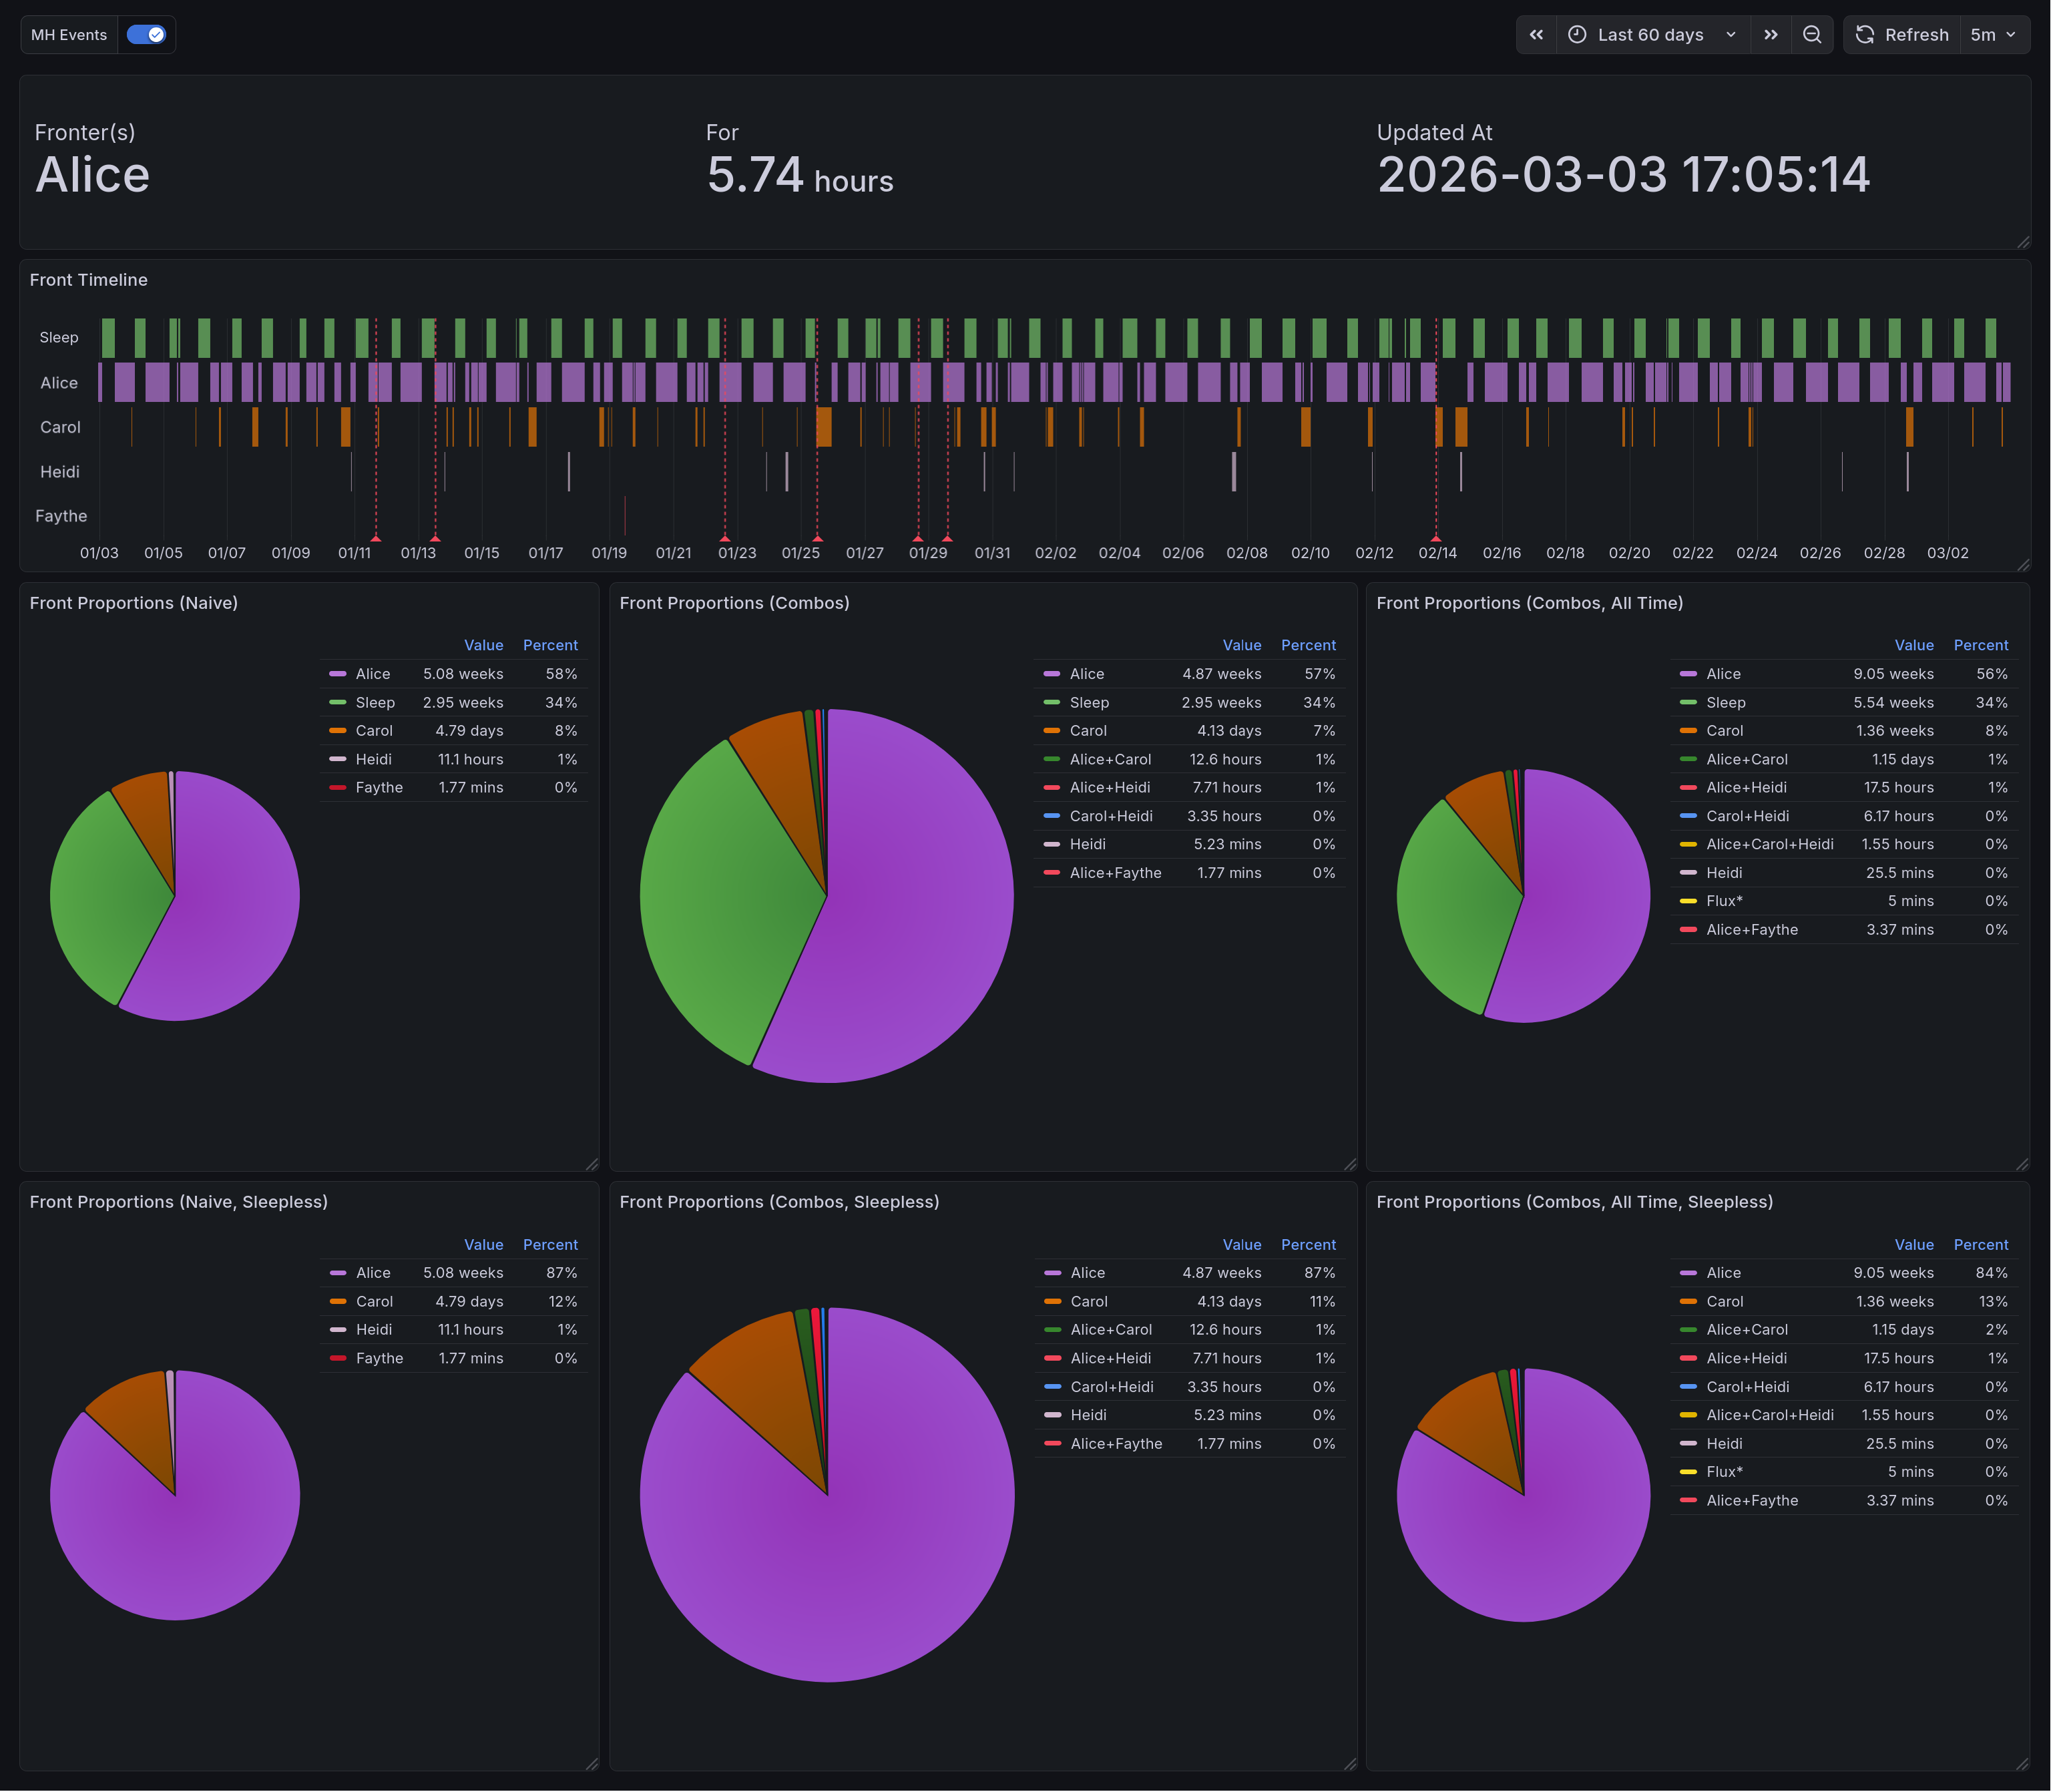Disable the MH Events toggle

146,34
